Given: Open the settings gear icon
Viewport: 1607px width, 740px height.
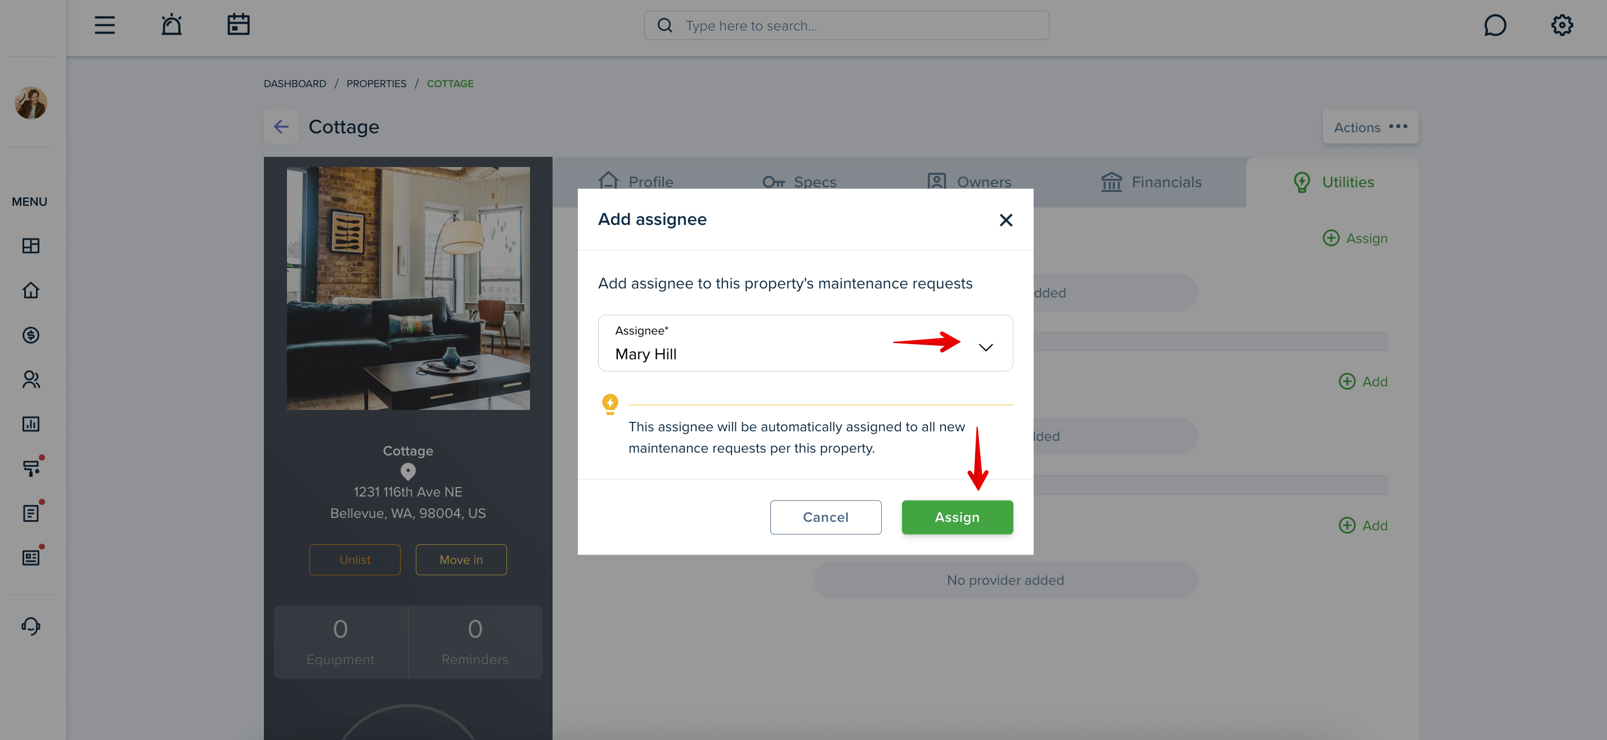Looking at the screenshot, I should (x=1562, y=25).
